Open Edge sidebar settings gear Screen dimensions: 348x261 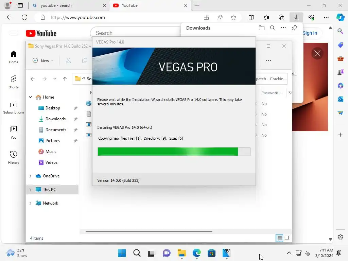(x=340, y=237)
